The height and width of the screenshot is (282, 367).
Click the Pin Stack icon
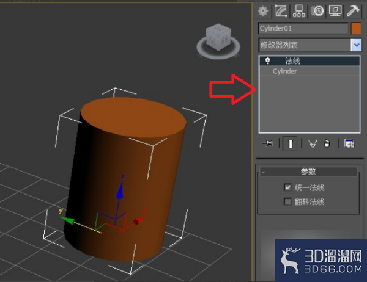tap(268, 143)
